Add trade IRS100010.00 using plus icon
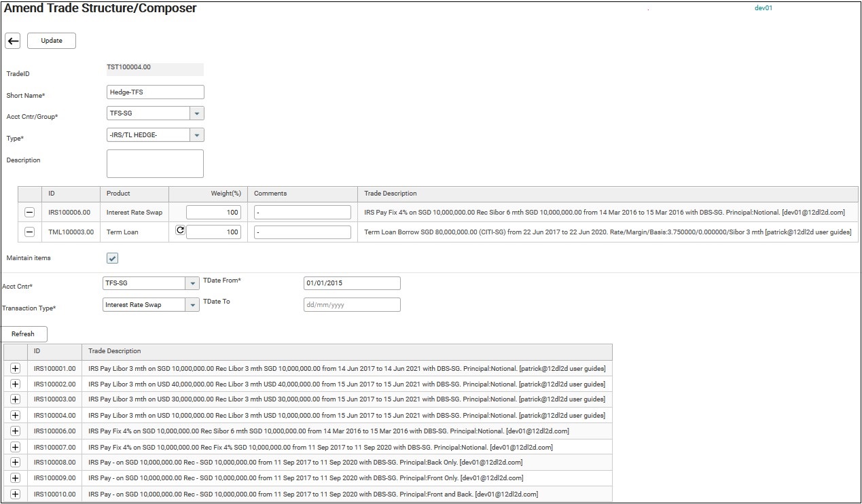Screen dimensions: 862x504 click(16, 494)
